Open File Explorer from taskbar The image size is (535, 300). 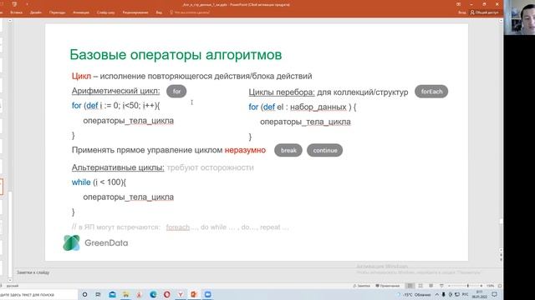click(x=125, y=294)
